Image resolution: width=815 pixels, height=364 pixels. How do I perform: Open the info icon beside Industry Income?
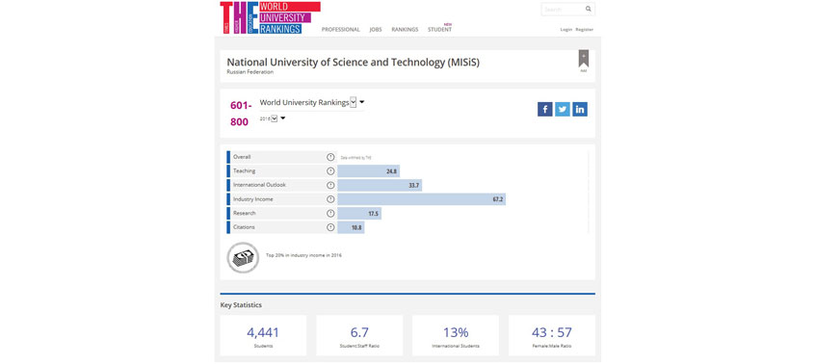point(330,199)
